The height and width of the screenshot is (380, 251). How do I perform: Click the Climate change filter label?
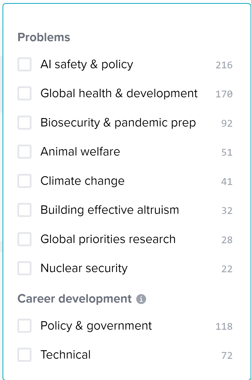coord(82,181)
